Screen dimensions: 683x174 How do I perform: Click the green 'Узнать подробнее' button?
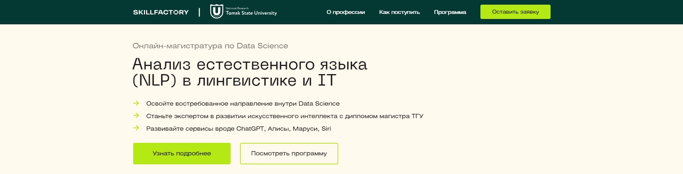pos(182,154)
